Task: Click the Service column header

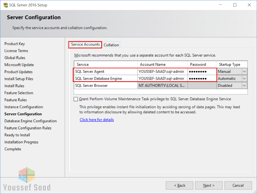Action: [x=106, y=64]
